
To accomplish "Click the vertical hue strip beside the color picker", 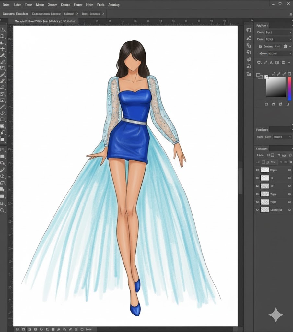I will [x=289, y=89].
